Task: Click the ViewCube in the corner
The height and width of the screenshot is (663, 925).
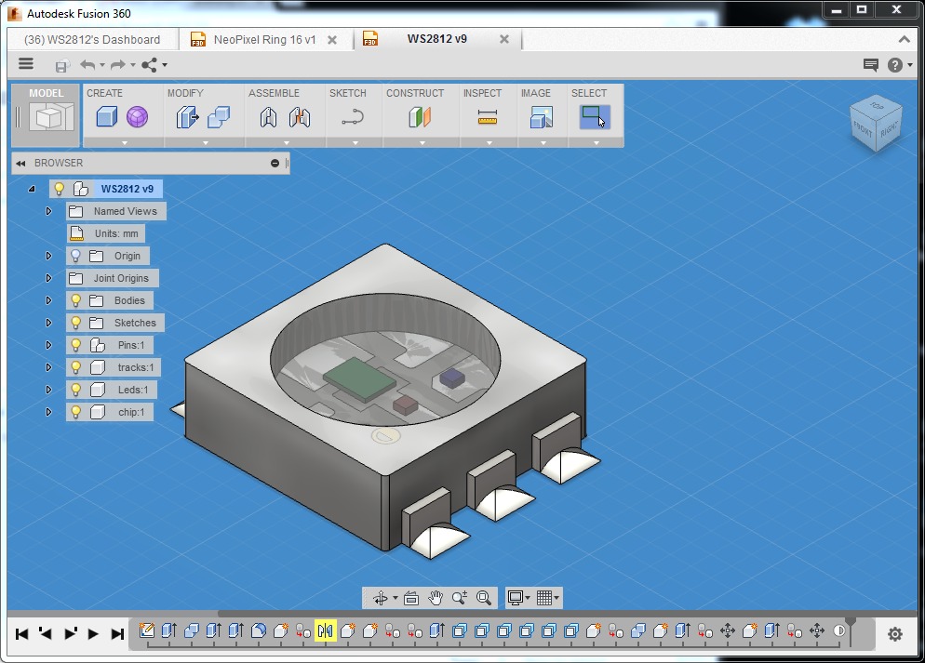Action: 874,124
